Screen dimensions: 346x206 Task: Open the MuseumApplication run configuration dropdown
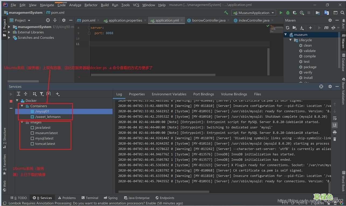pos(254,13)
